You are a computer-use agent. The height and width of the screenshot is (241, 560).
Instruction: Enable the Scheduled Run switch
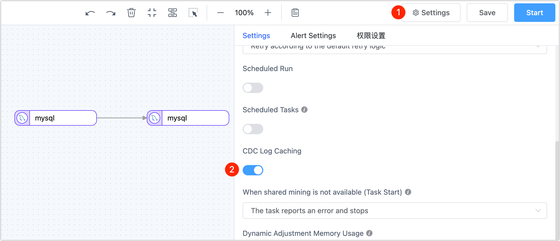click(253, 88)
